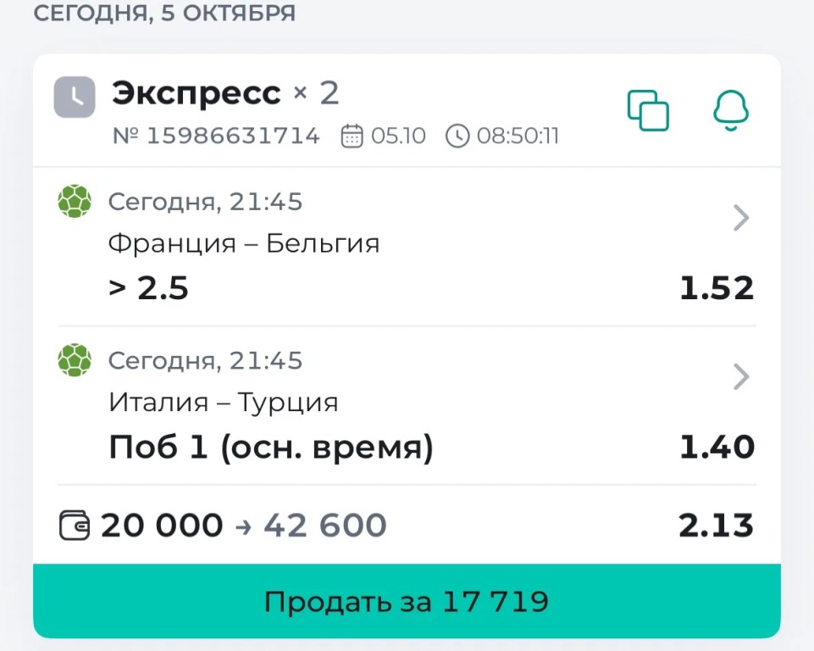Viewport: 814px width, 651px height.
Task: Tap the football icon for Италия – Турция
Action: tap(75, 360)
